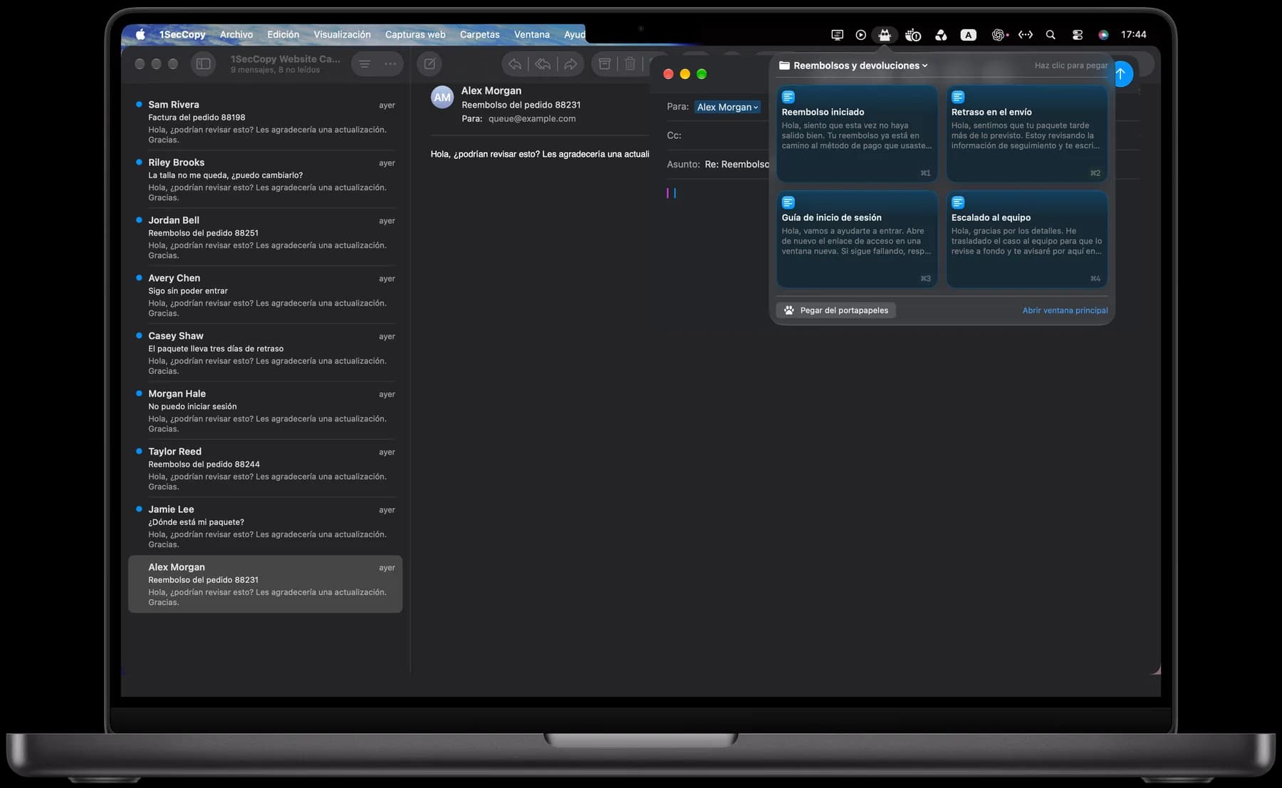Paste the Guía de inicio de sesión snippet
Viewport: 1282px width, 788px height.
pos(857,239)
